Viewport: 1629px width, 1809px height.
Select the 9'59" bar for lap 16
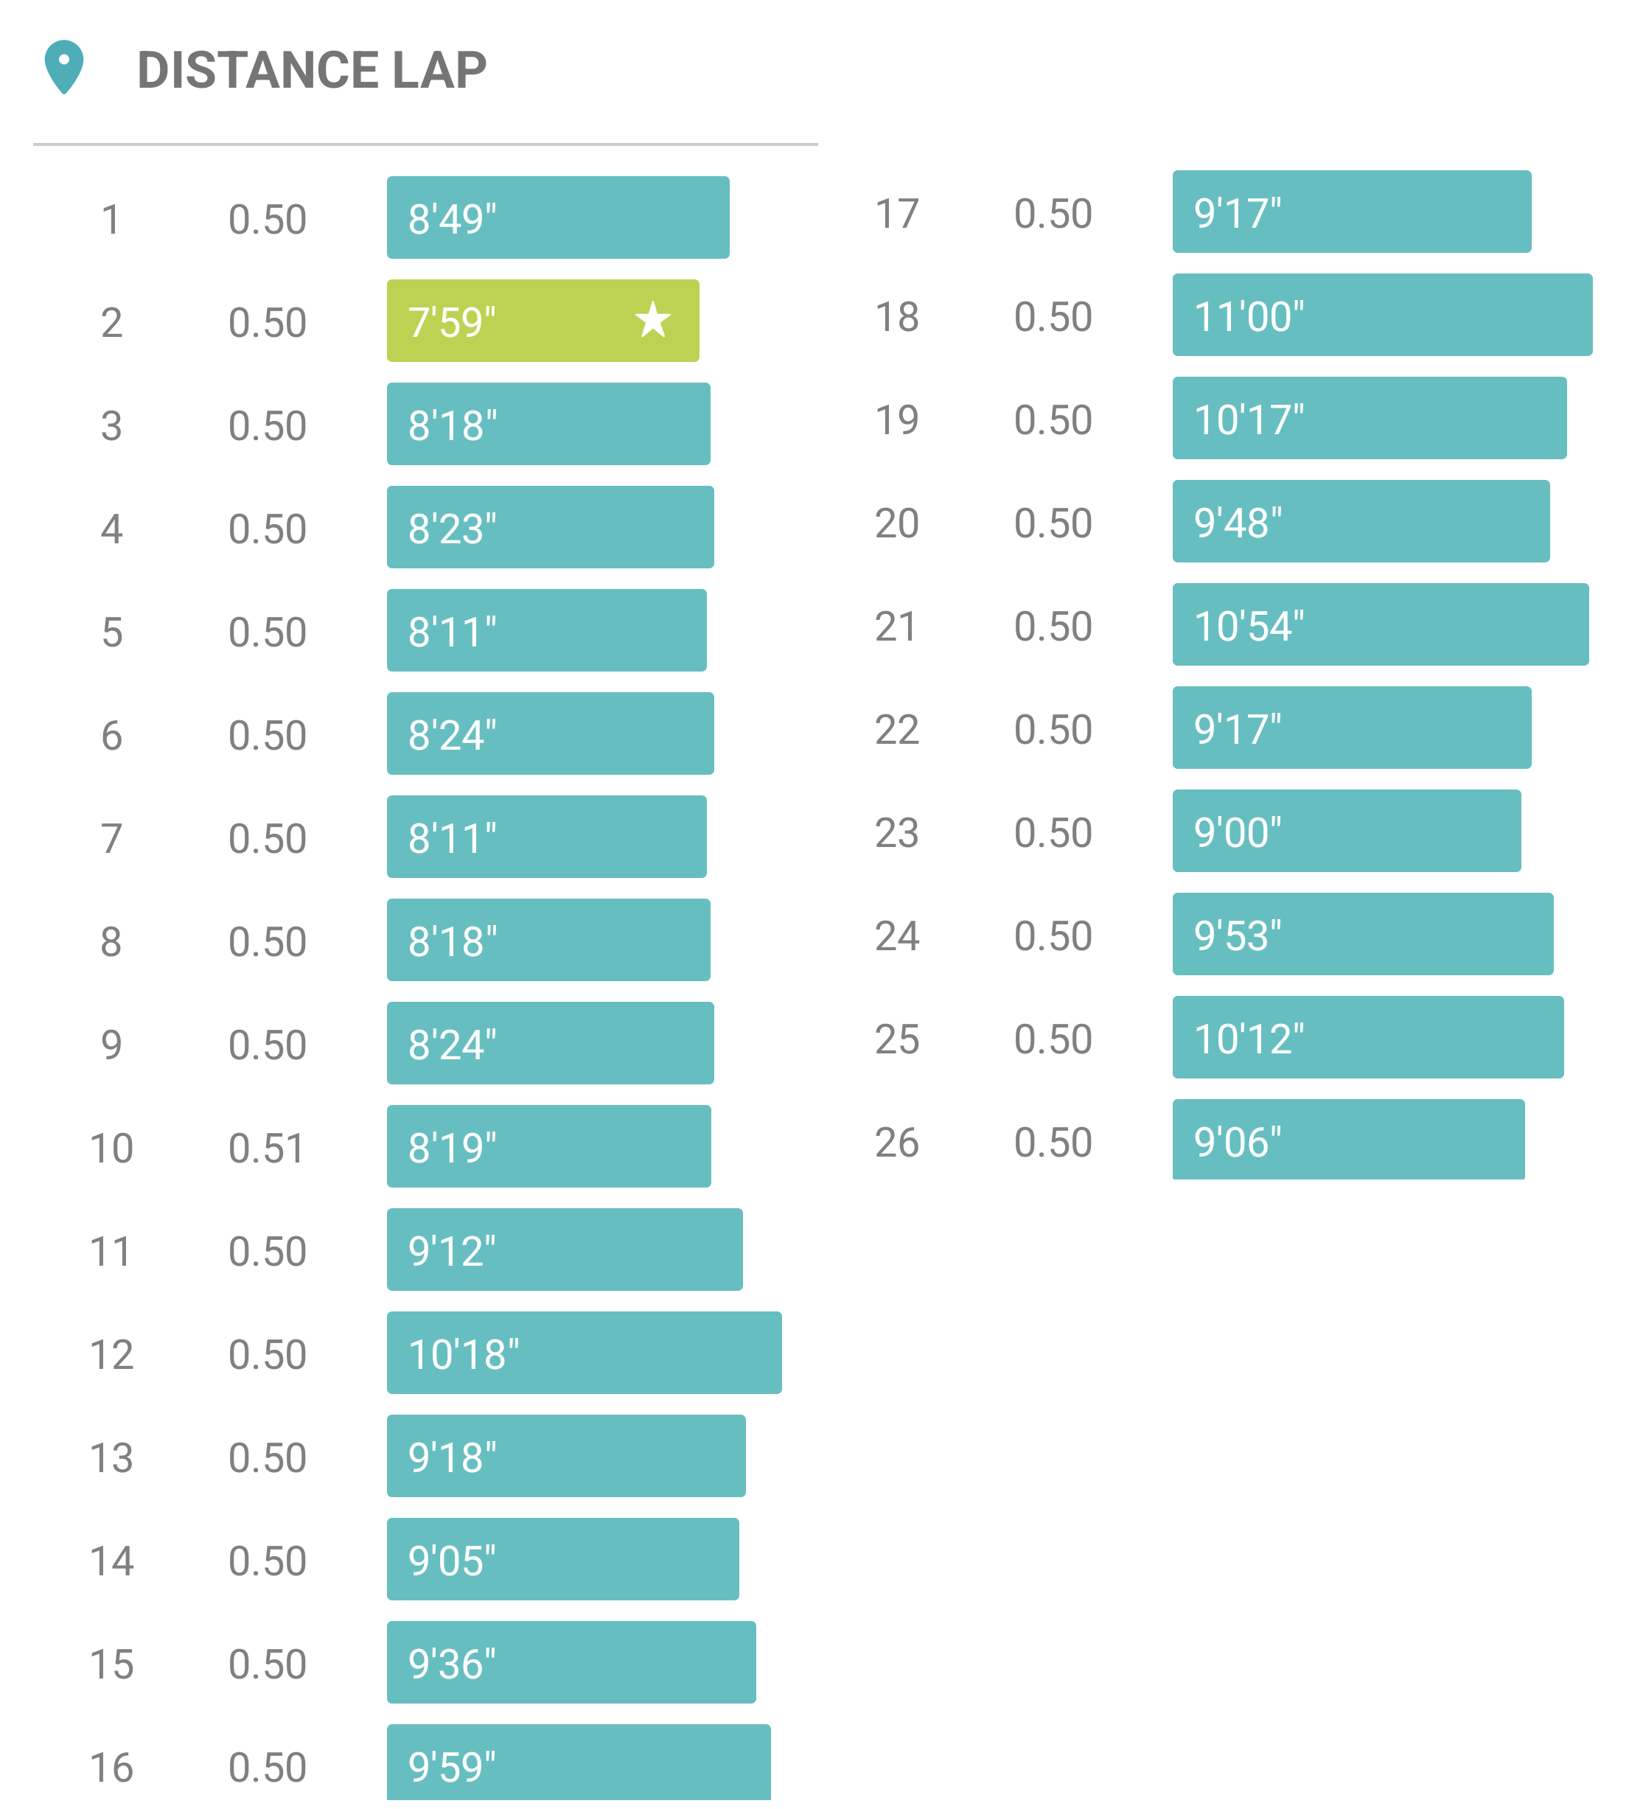pos(578,1762)
